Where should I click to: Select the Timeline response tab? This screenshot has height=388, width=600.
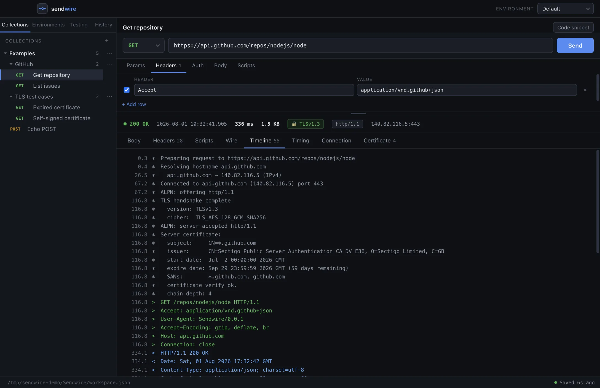264,141
